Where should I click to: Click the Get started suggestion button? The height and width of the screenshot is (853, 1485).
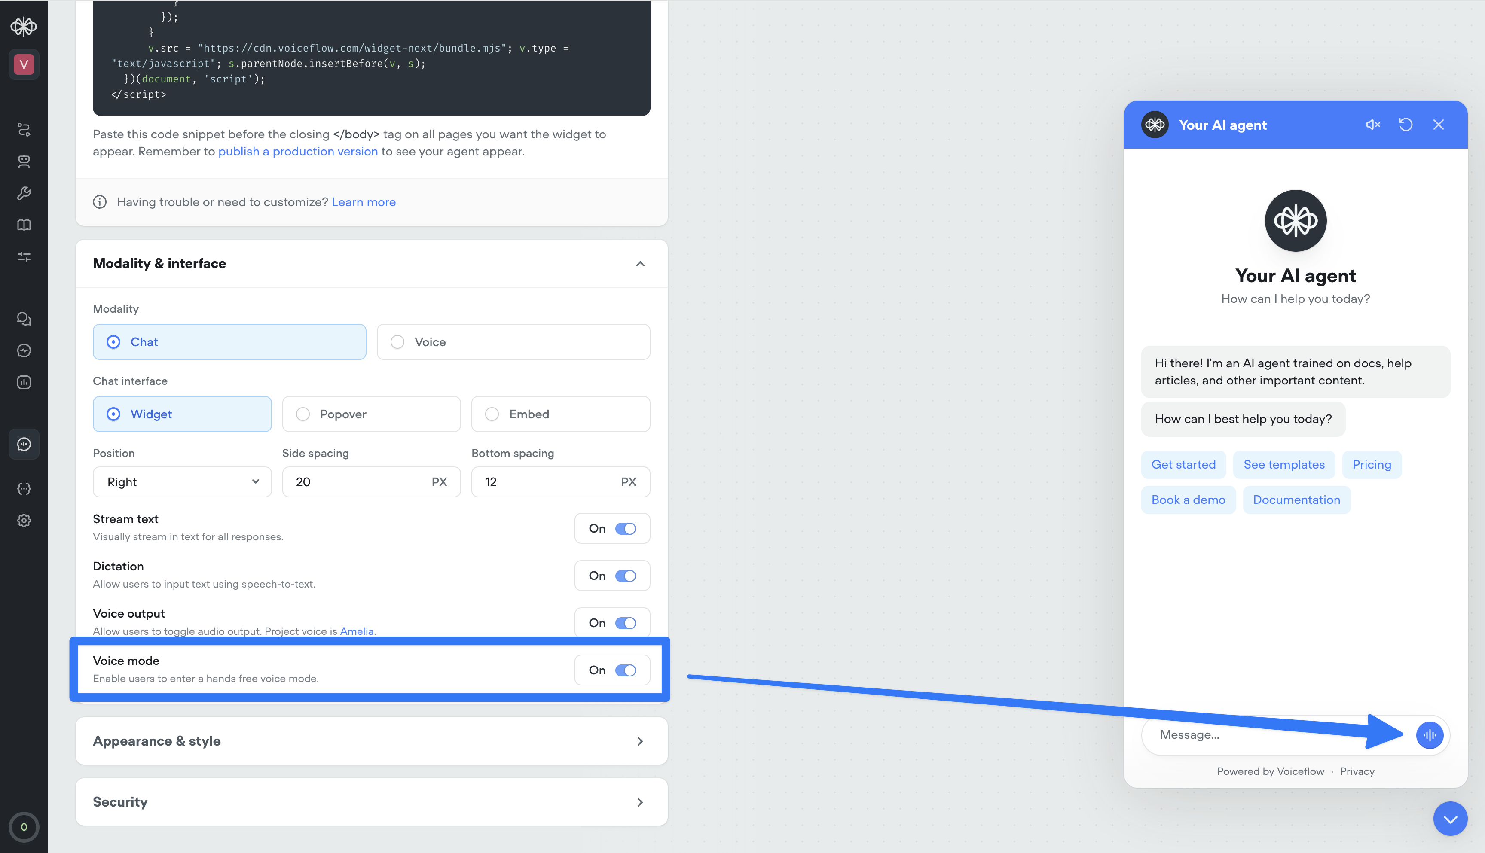1183,465
